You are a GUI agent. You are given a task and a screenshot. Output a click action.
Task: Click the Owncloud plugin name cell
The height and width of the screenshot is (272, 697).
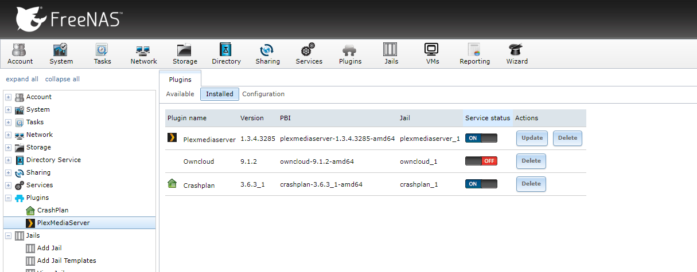click(198, 161)
